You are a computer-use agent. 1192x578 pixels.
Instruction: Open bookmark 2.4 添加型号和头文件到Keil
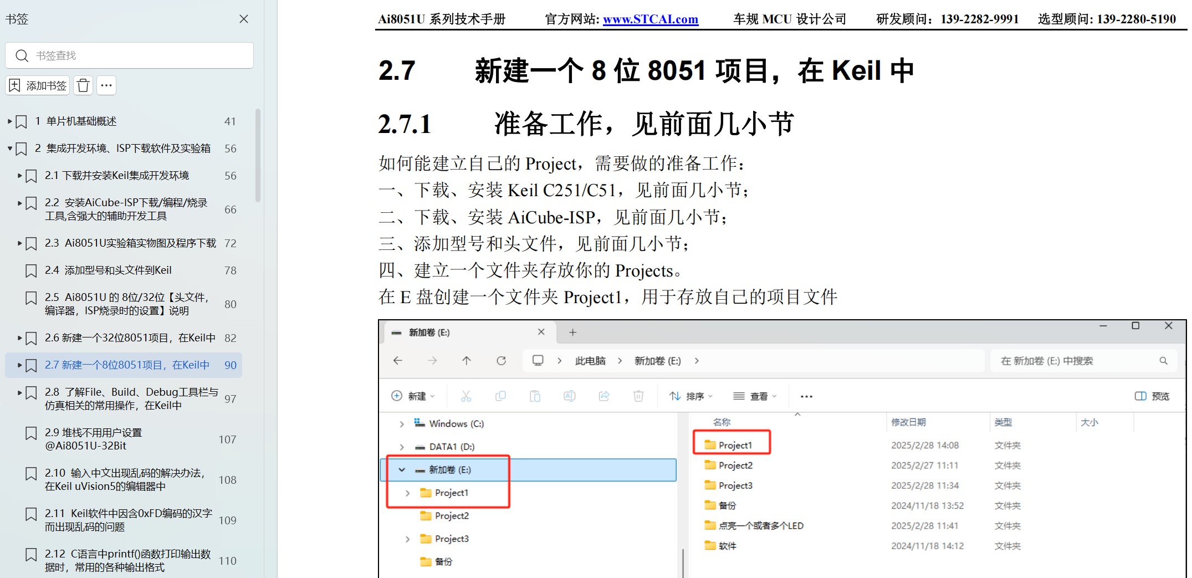[x=108, y=270]
